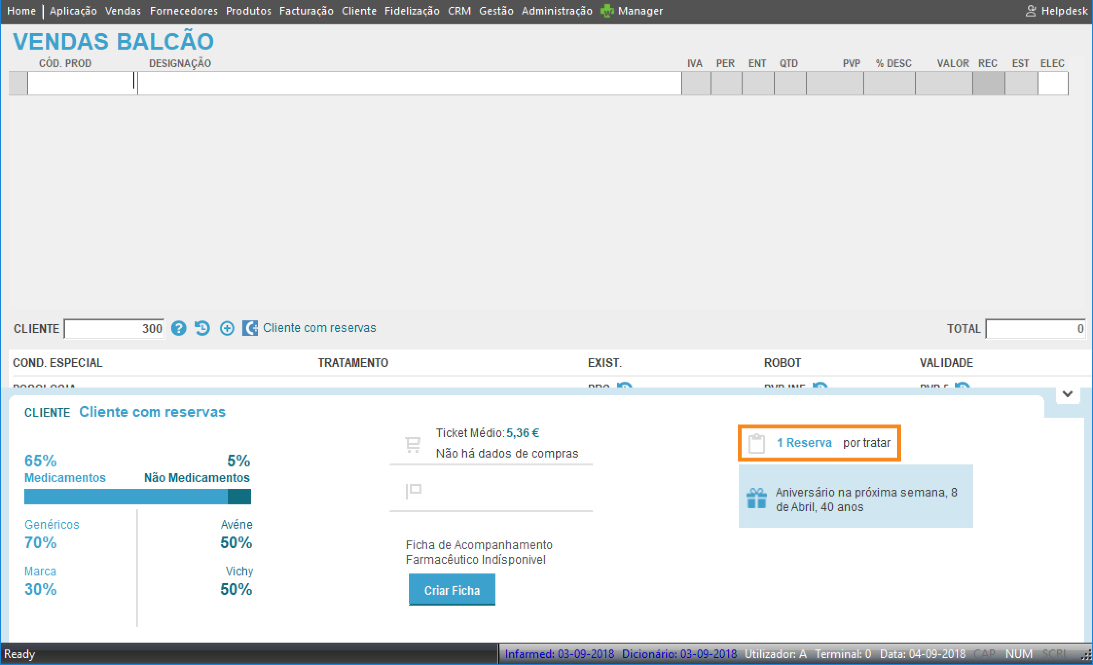Click the blue question mark help icon
1093x665 pixels.
pyautogui.click(x=179, y=329)
